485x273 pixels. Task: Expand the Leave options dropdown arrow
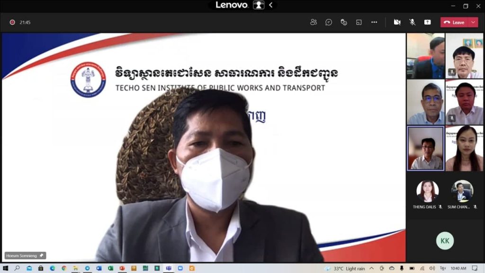pyautogui.click(x=473, y=22)
